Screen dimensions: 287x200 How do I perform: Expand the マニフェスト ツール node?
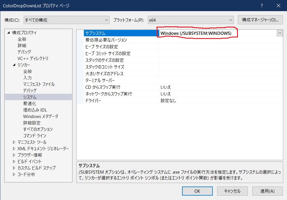coord(14,142)
